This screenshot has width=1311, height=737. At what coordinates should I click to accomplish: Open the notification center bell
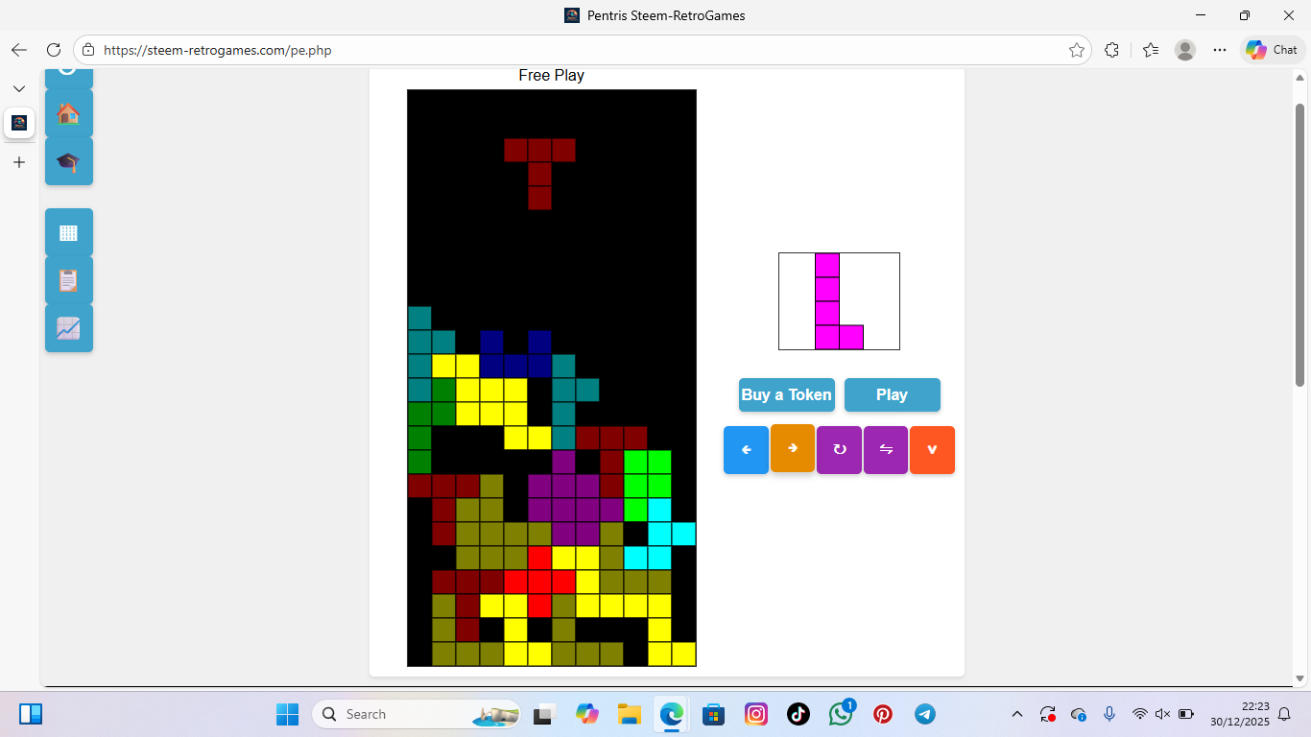pos(1285,714)
